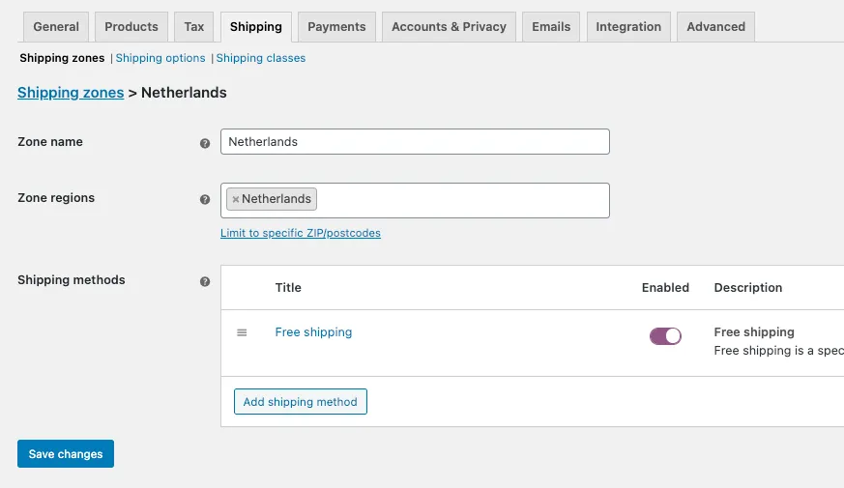The width and height of the screenshot is (844, 488).
Task: Click Limit to specific ZIP/postcodes link
Action: [301, 233]
